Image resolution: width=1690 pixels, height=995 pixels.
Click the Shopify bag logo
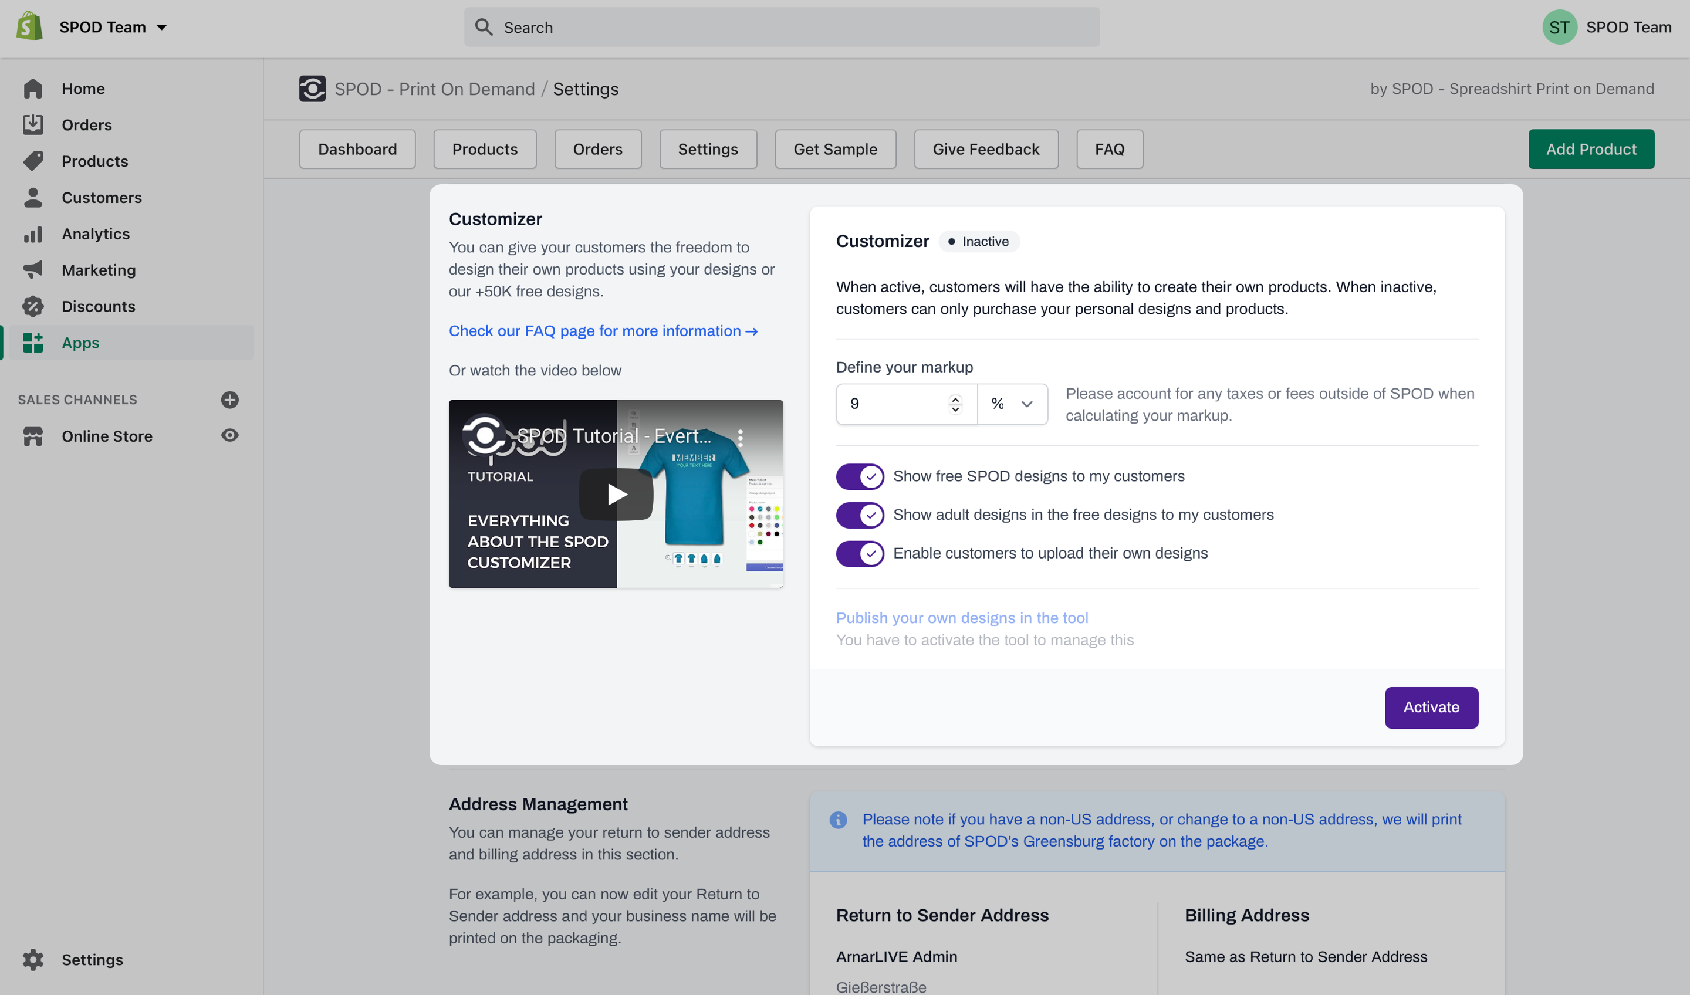tap(29, 27)
